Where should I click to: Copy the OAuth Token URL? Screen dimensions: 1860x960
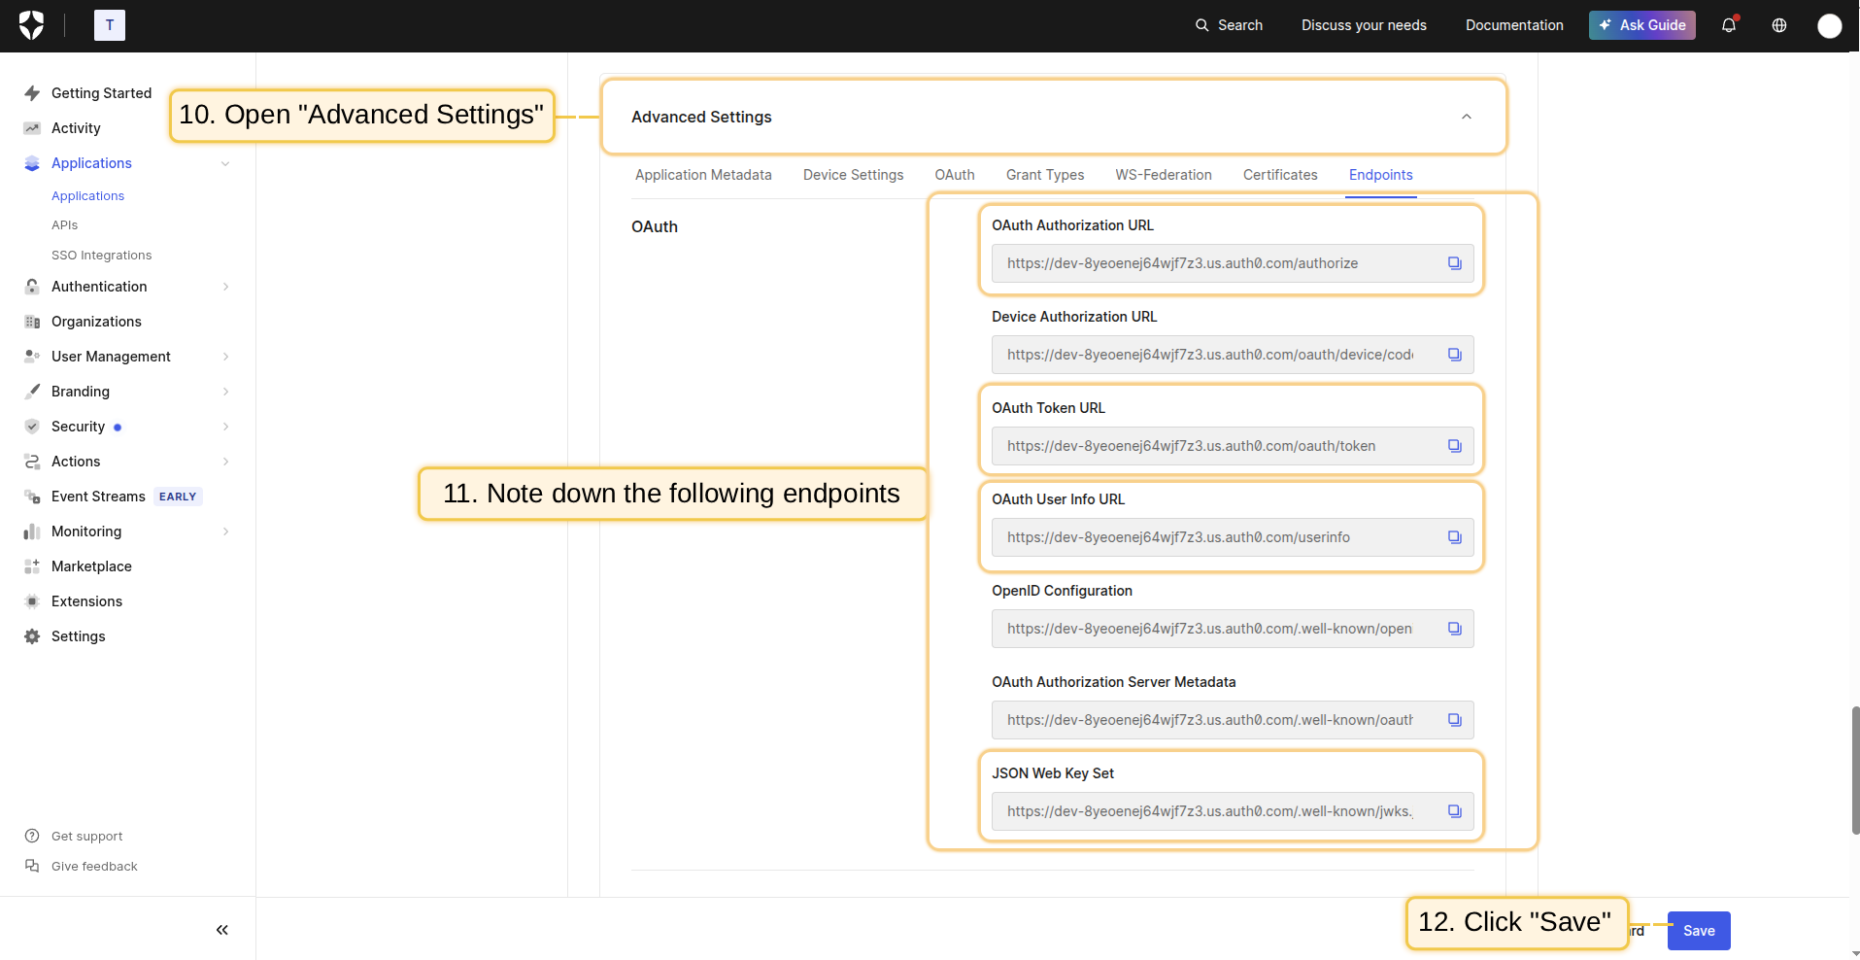[1454, 446]
